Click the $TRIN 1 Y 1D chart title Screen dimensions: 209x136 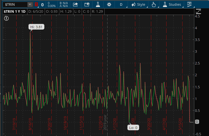tap(15, 11)
